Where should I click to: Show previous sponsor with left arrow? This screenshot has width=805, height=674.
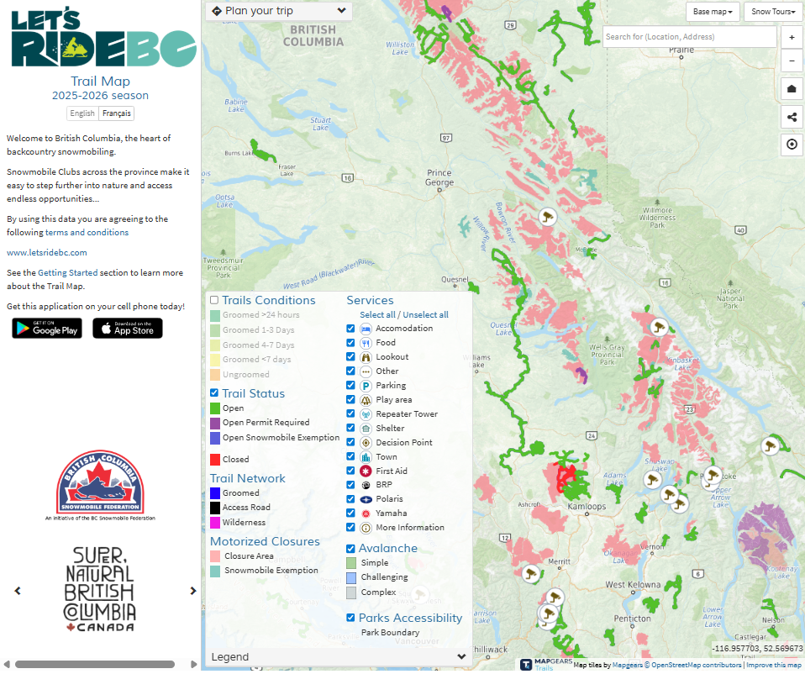click(18, 592)
